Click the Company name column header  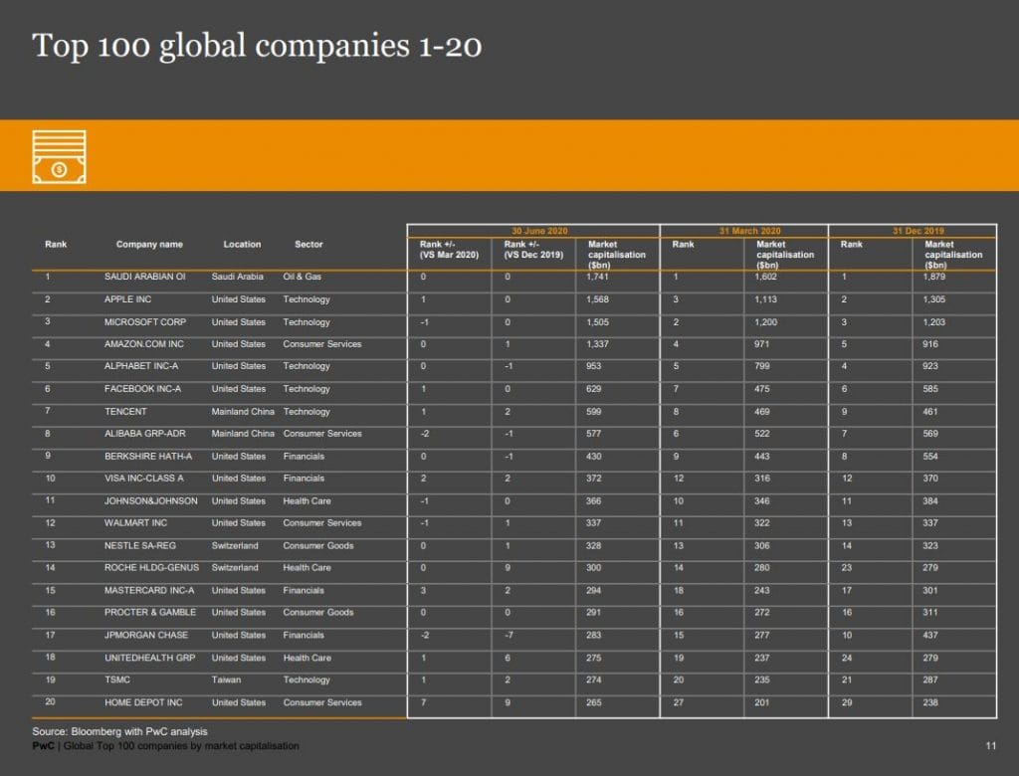point(149,245)
